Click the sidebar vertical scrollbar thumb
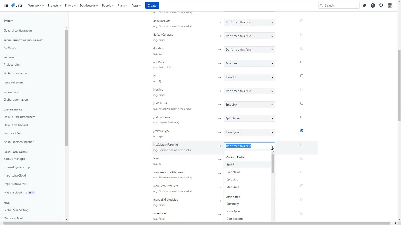 [x=66, y=88]
